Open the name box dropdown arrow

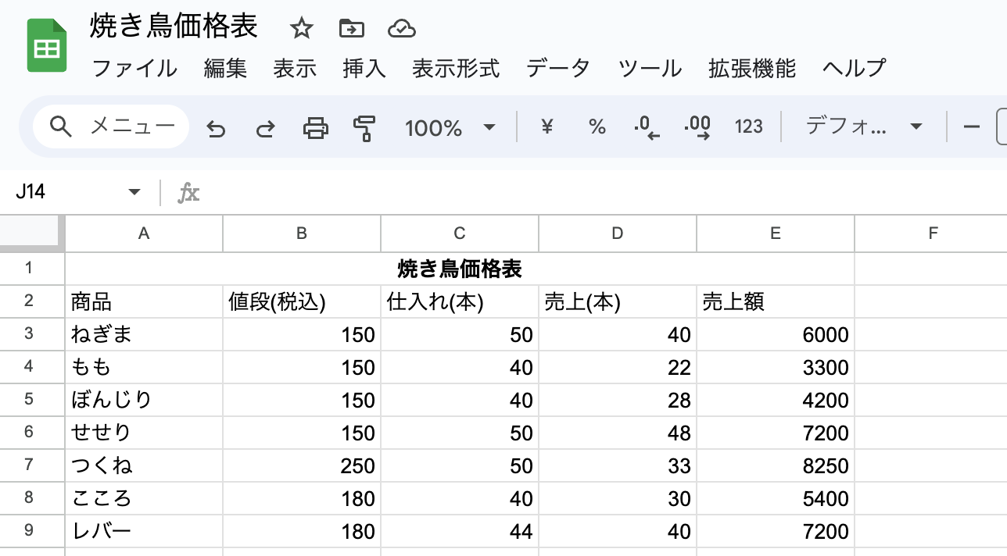(x=134, y=192)
